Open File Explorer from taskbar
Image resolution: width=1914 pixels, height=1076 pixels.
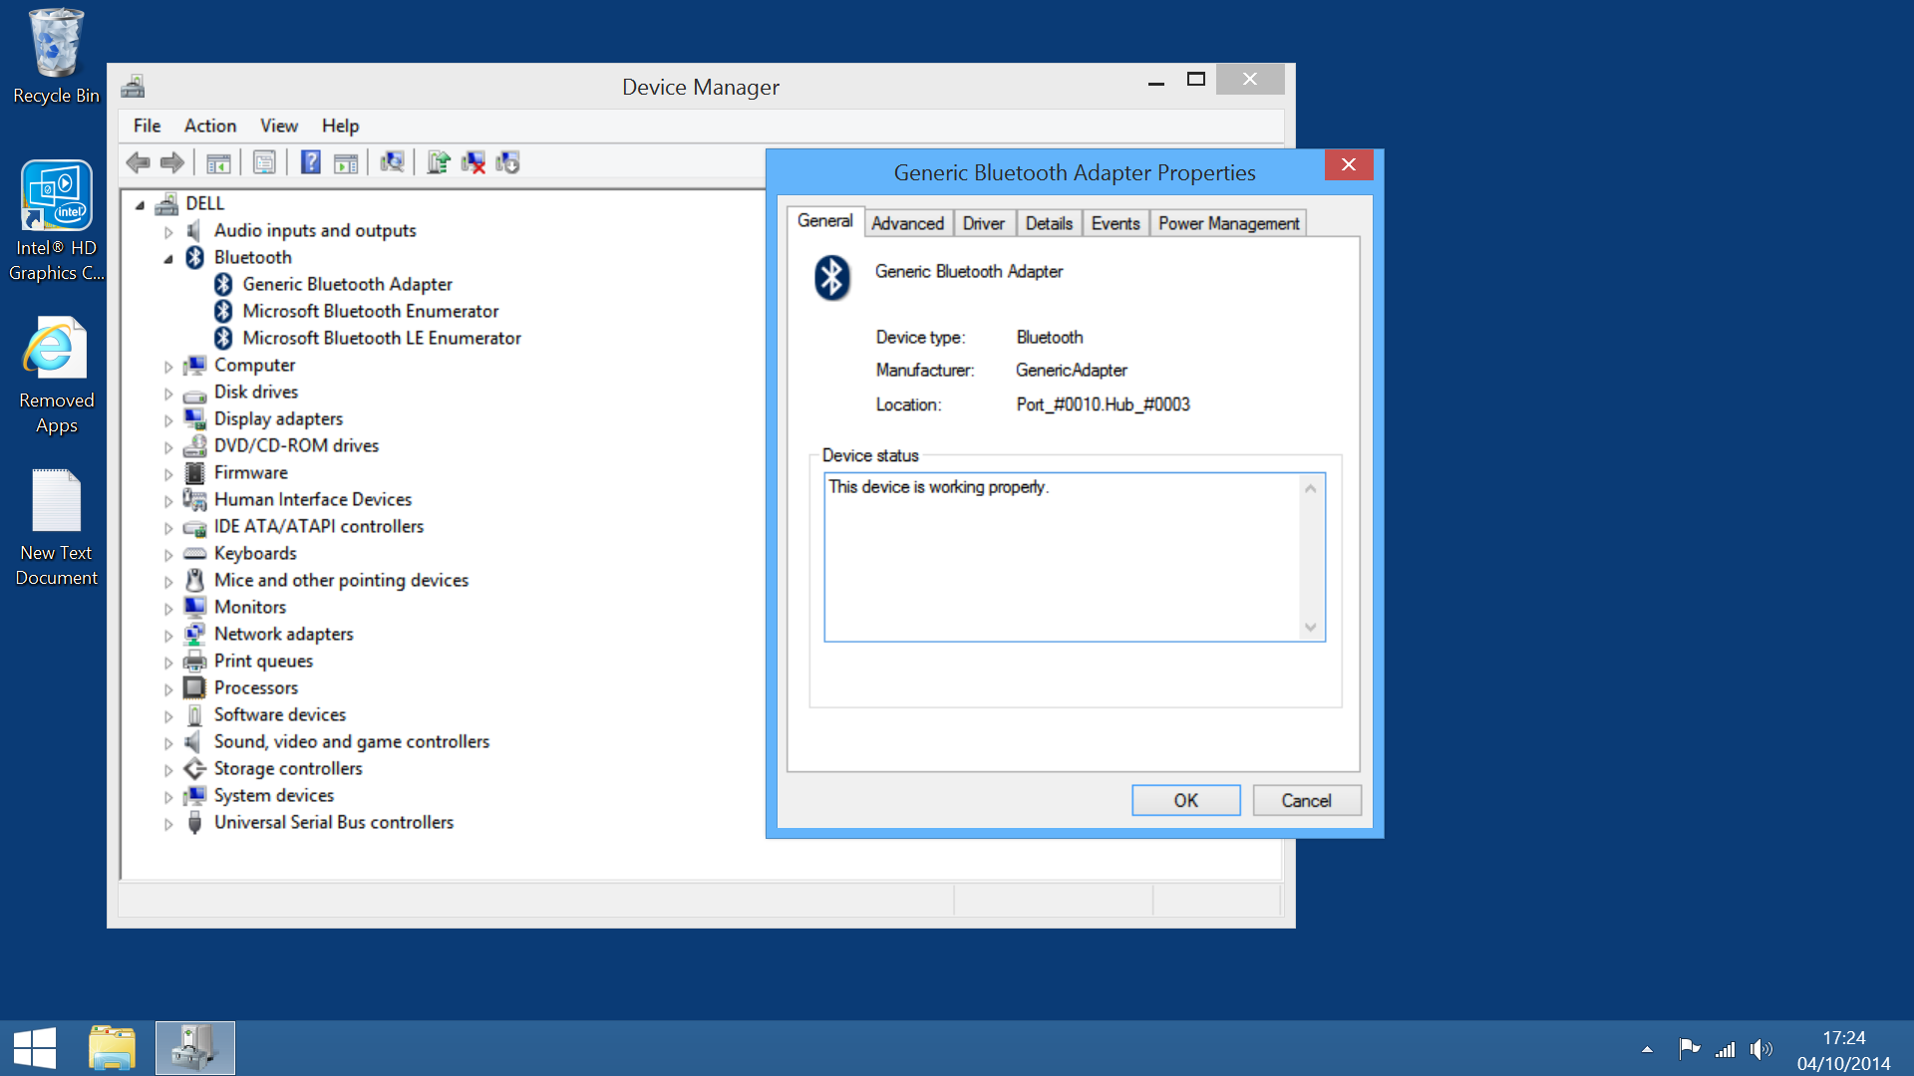coord(112,1048)
